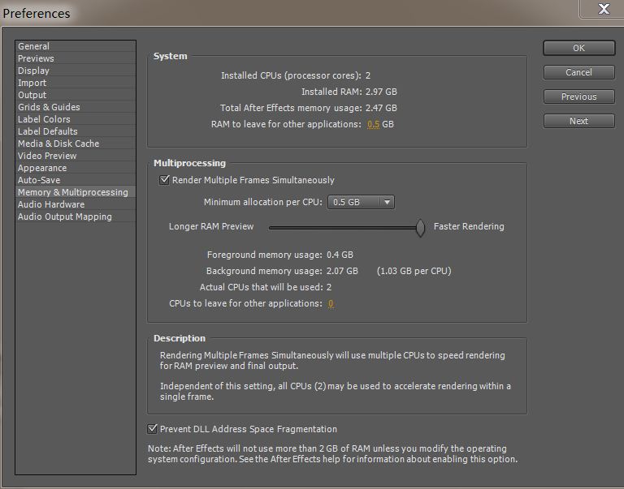Click the 'Faster Rendering' label
The image size is (624, 489).
(x=469, y=226)
